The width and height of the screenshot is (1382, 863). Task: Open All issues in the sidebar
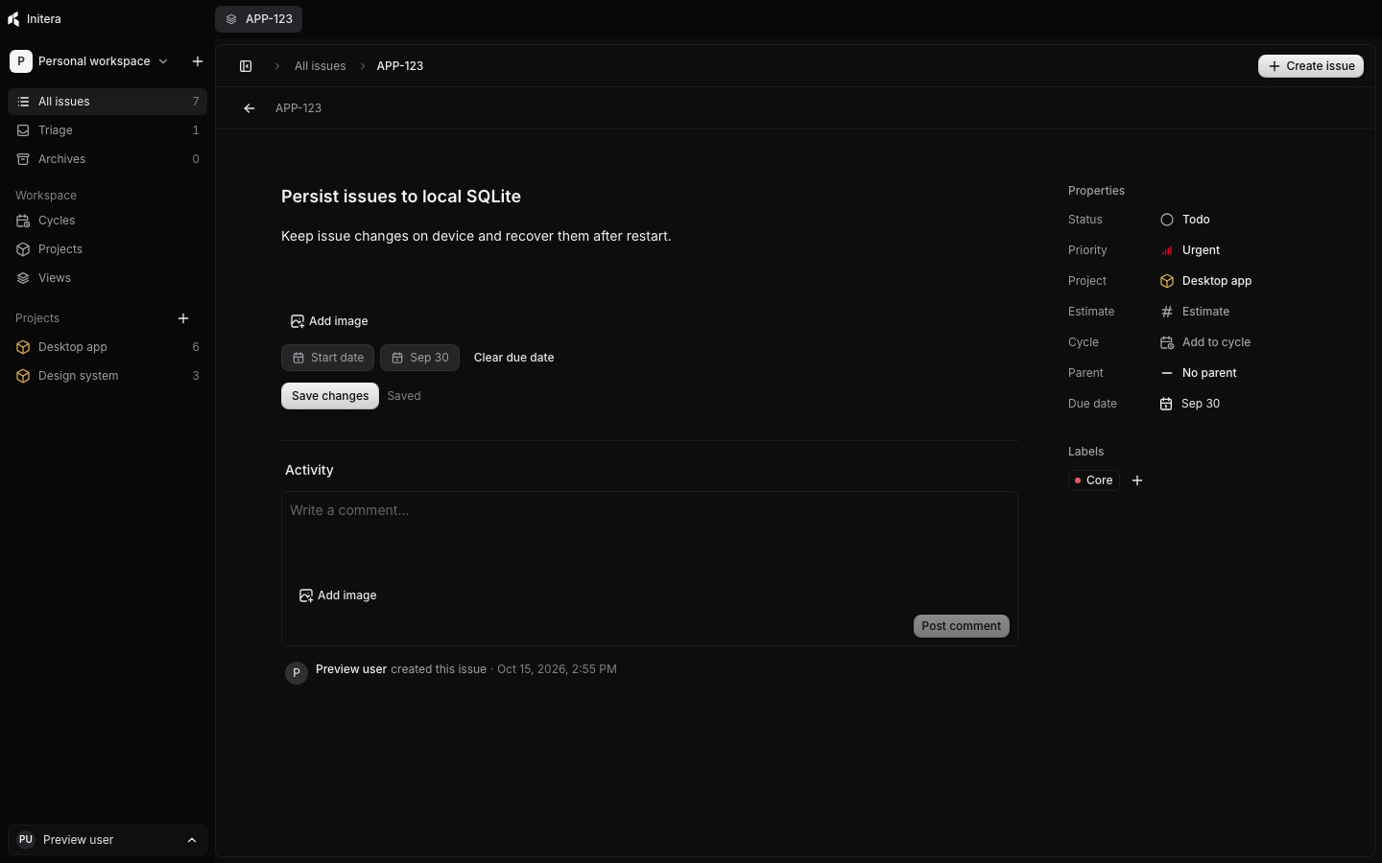(x=107, y=102)
